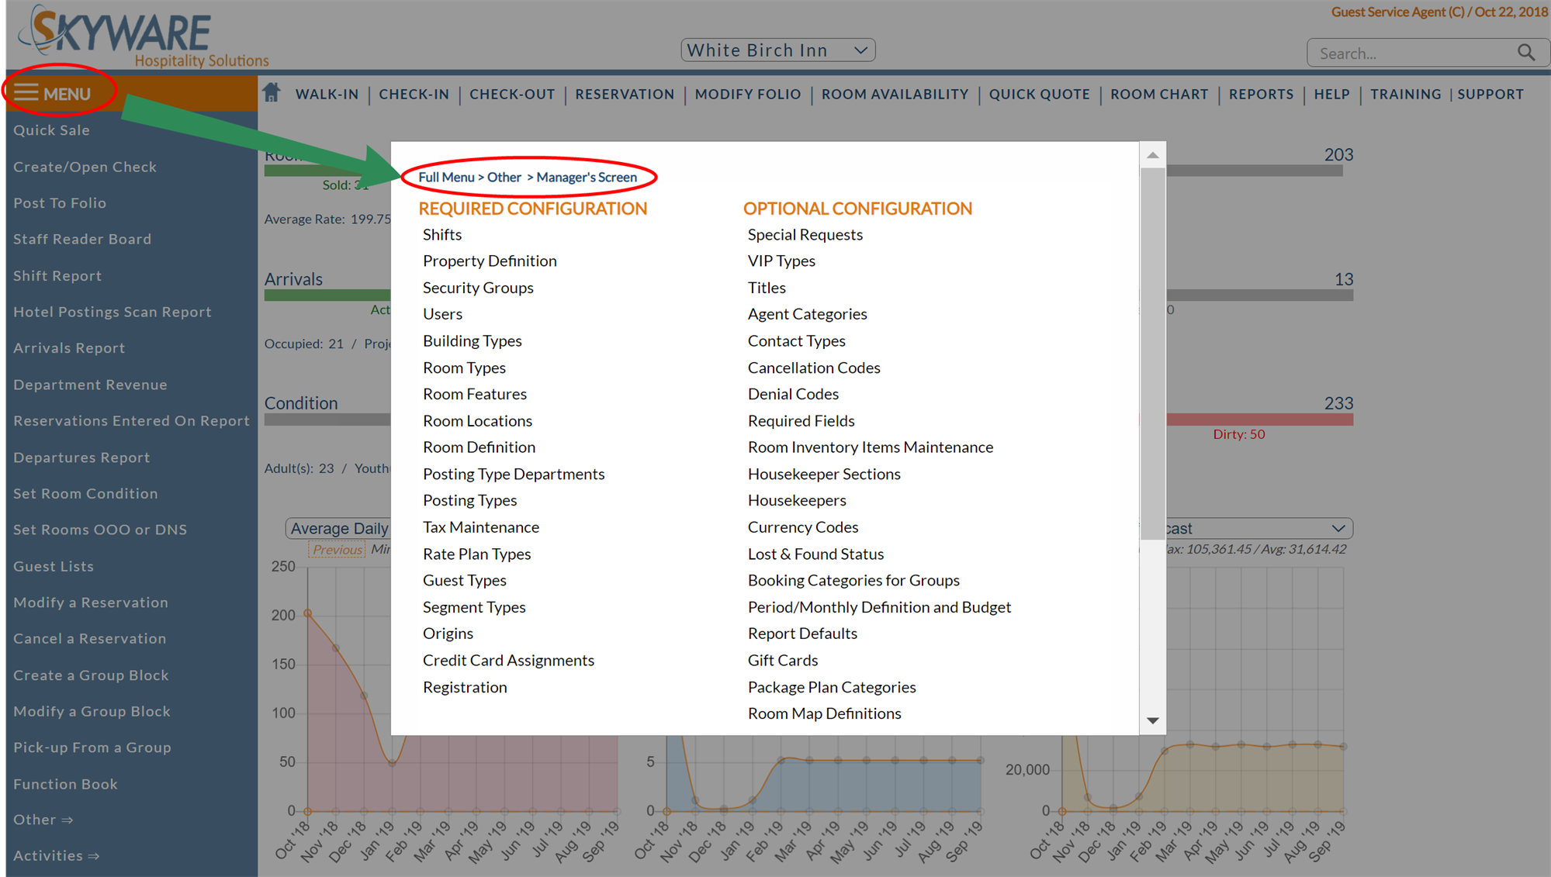Open Shifts configuration
This screenshot has height=877, width=1551.
pos(442,234)
